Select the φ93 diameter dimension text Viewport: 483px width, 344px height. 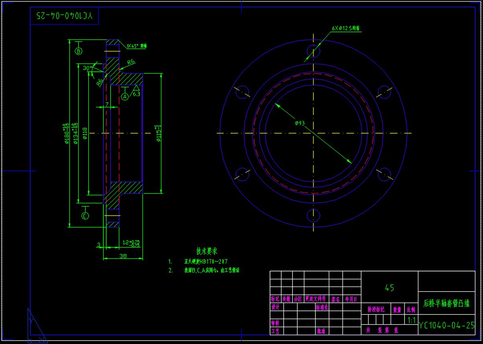click(x=300, y=123)
